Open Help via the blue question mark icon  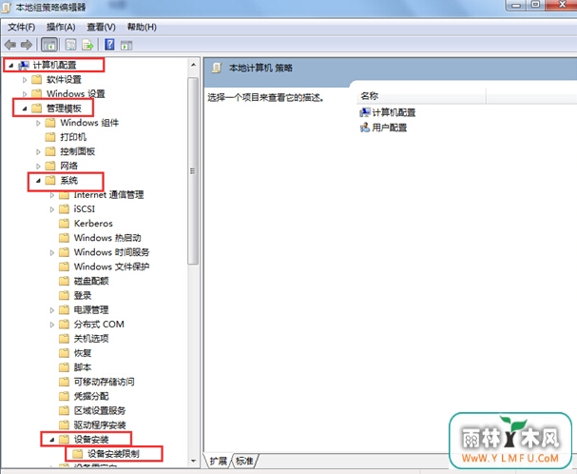pyautogui.click(x=109, y=45)
